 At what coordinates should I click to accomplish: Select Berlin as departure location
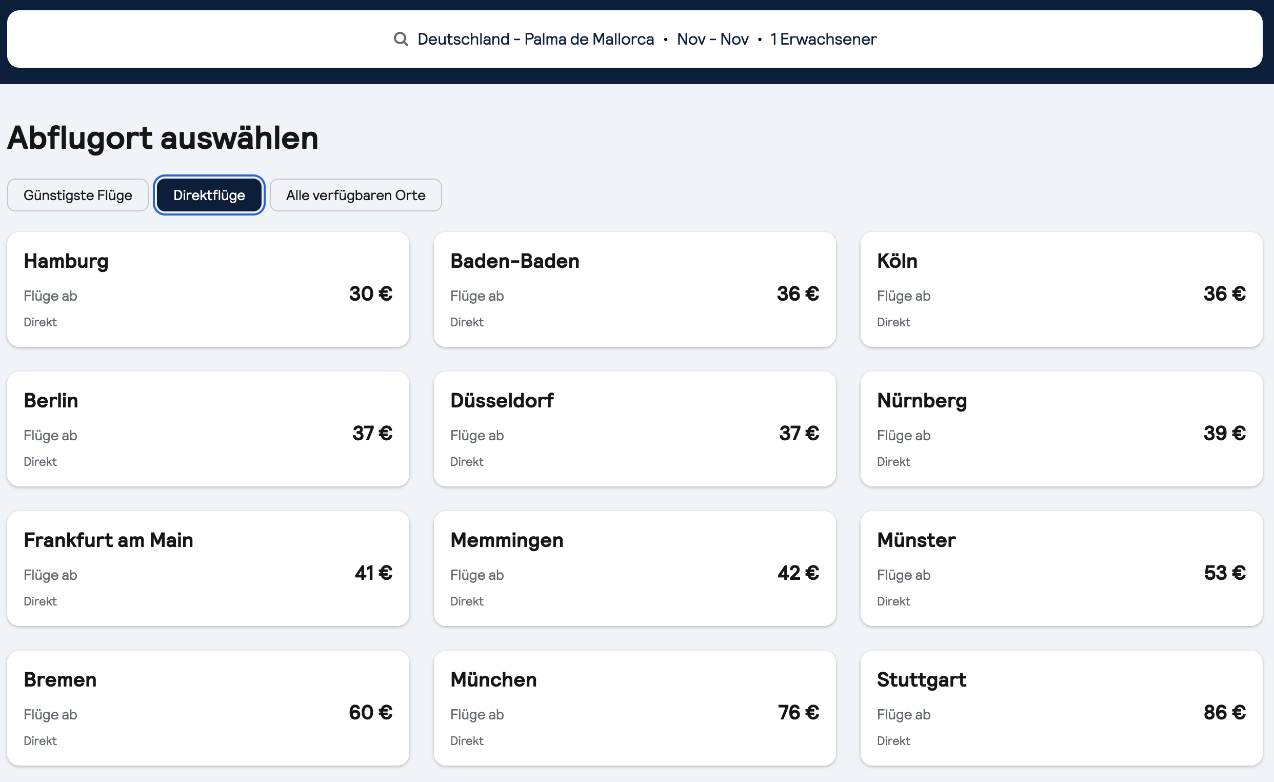(208, 429)
